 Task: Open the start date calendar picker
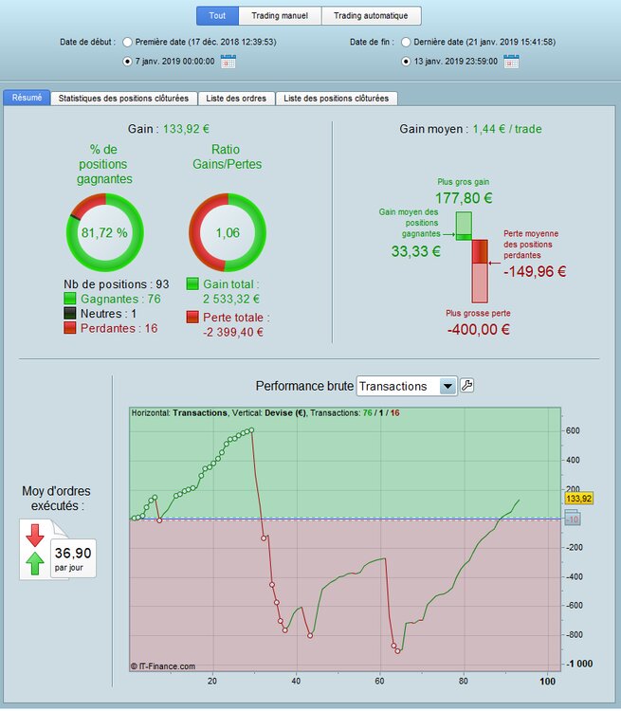(228, 62)
